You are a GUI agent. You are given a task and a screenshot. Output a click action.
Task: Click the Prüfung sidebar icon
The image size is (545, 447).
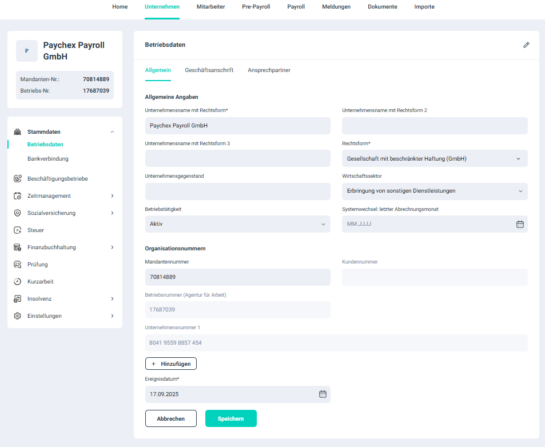pos(17,265)
